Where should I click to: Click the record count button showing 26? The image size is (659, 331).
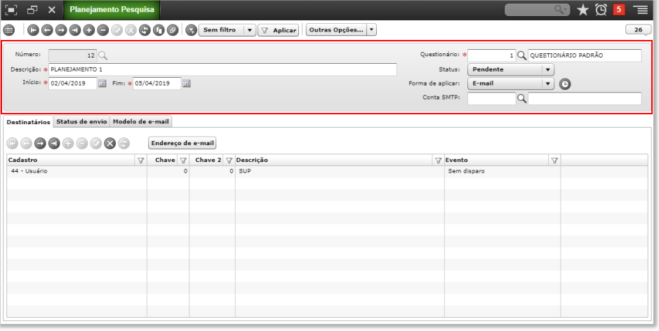(639, 30)
